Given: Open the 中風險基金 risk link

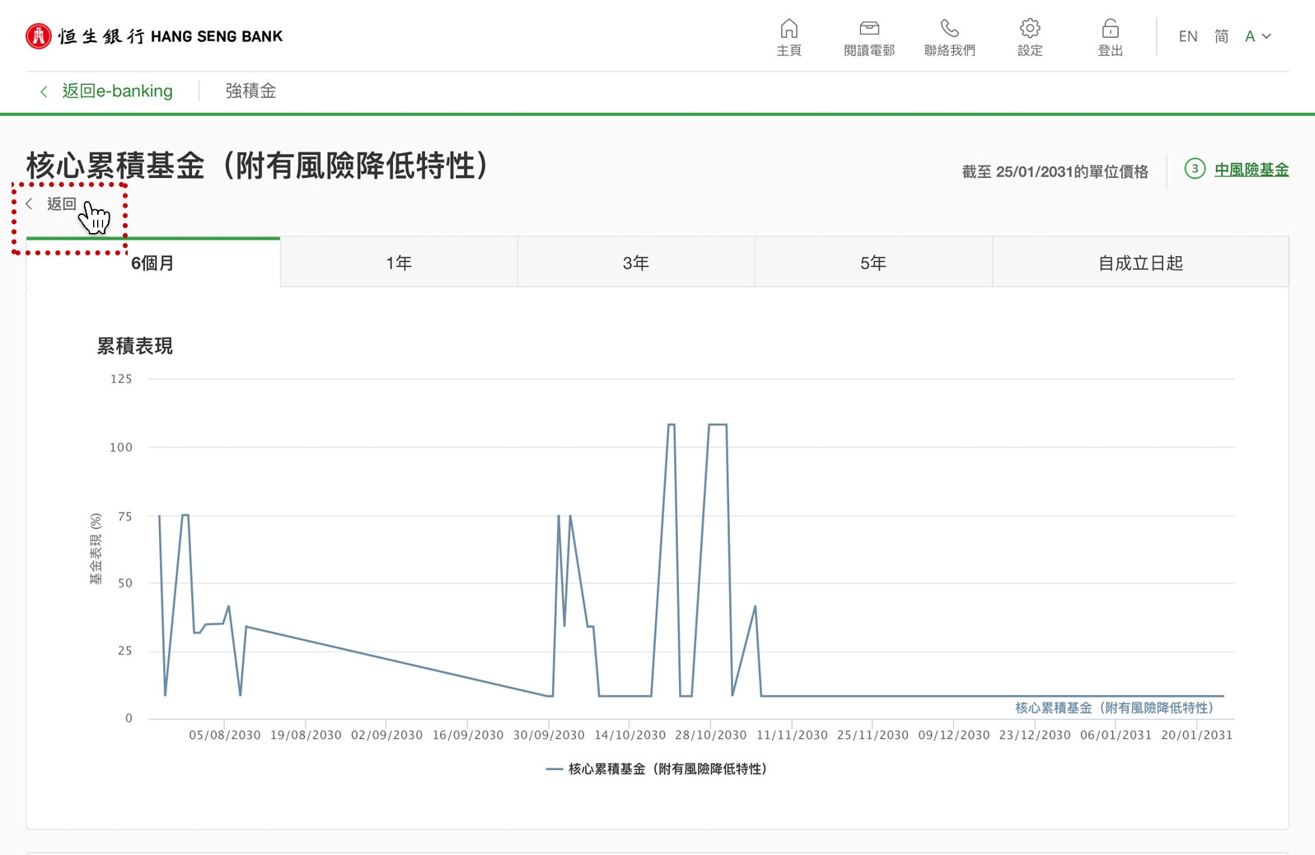Looking at the screenshot, I should [x=1251, y=170].
